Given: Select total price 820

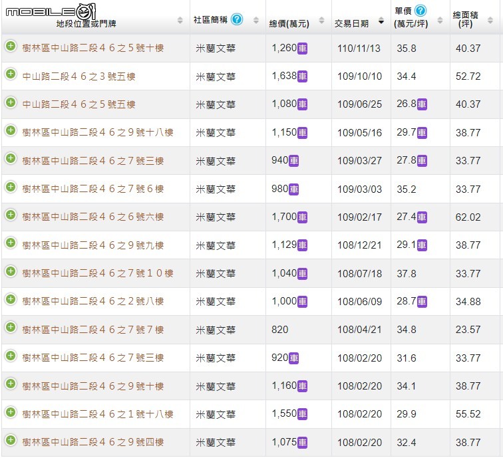Looking at the screenshot, I should [x=279, y=330].
